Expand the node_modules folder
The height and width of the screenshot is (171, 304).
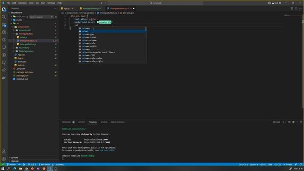click(x=11, y=17)
